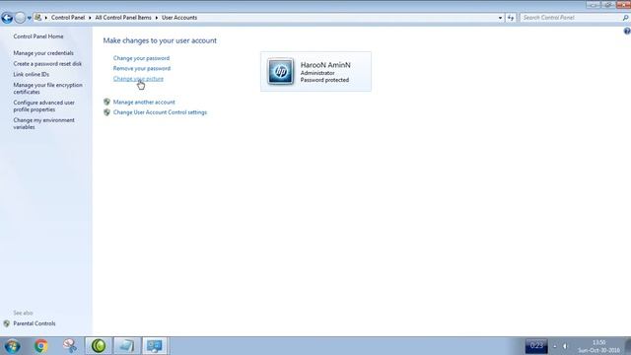Screen dimensions: 631x355
Task: Click the 0:23 recording timer in tray
Action: (x=536, y=346)
